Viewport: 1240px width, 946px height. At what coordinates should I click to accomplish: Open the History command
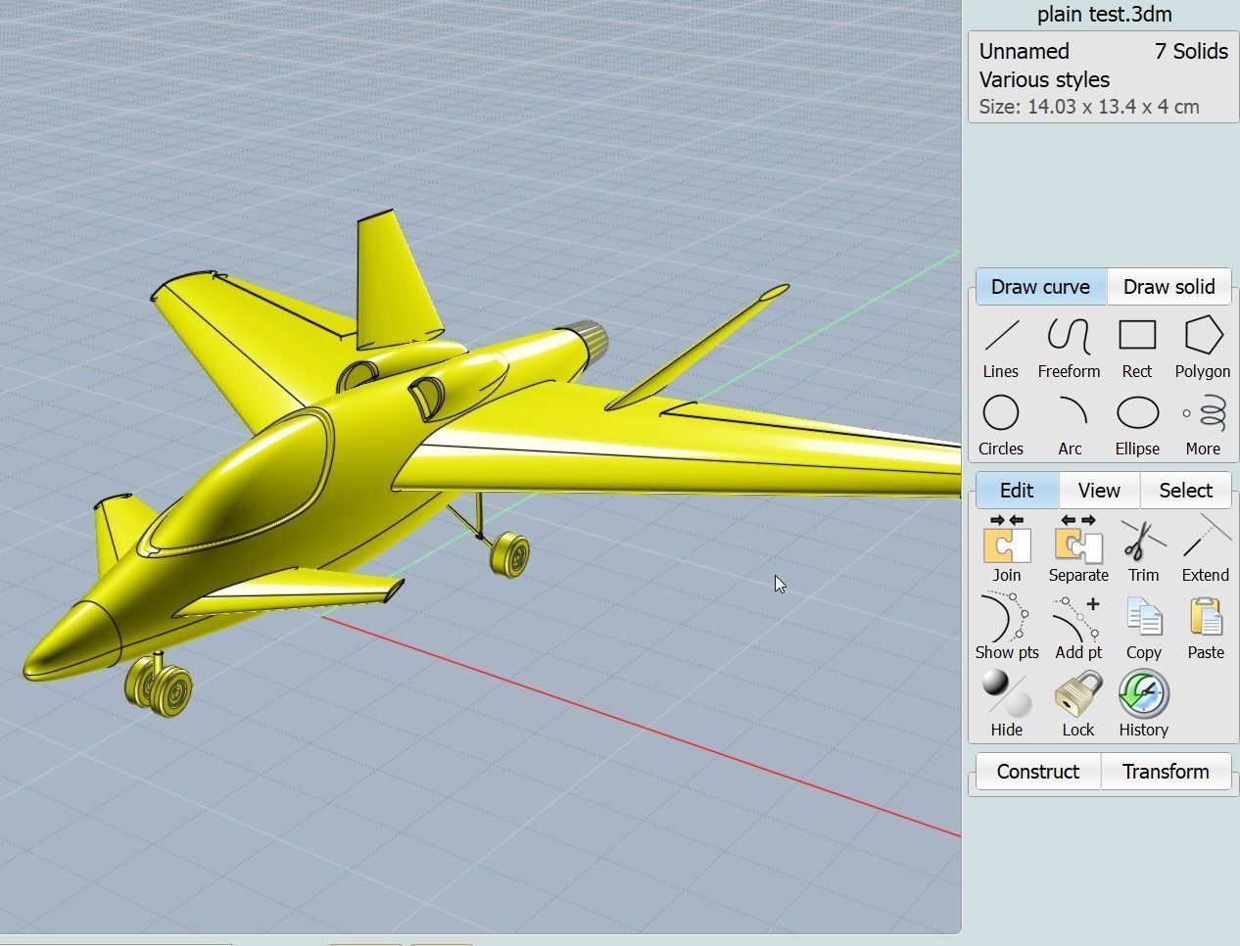pyautogui.click(x=1143, y=705)
